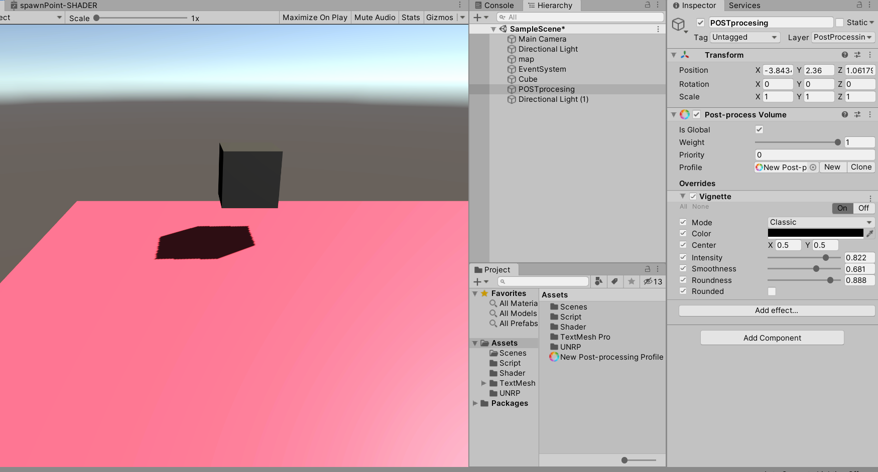
Task: Open the Layer PostProcessin dropdown
Action: point(843,37)
